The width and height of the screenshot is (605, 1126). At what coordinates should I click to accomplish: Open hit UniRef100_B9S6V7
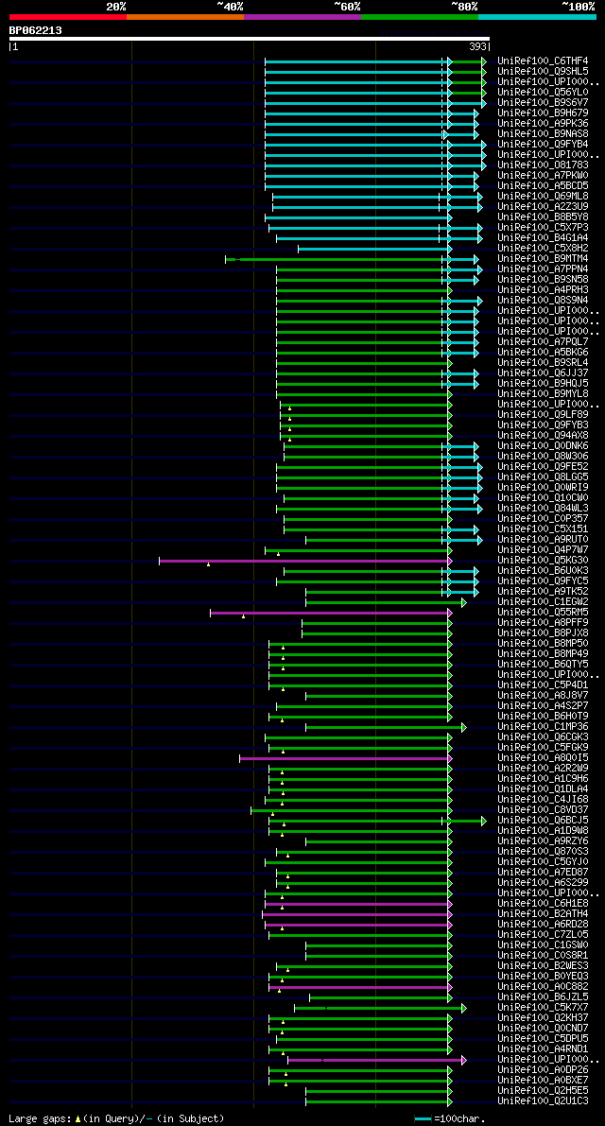[543, 103]
